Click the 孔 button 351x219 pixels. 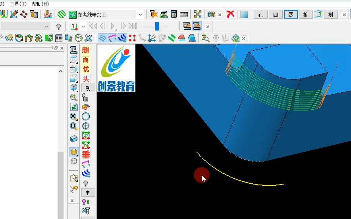[260, 15]
